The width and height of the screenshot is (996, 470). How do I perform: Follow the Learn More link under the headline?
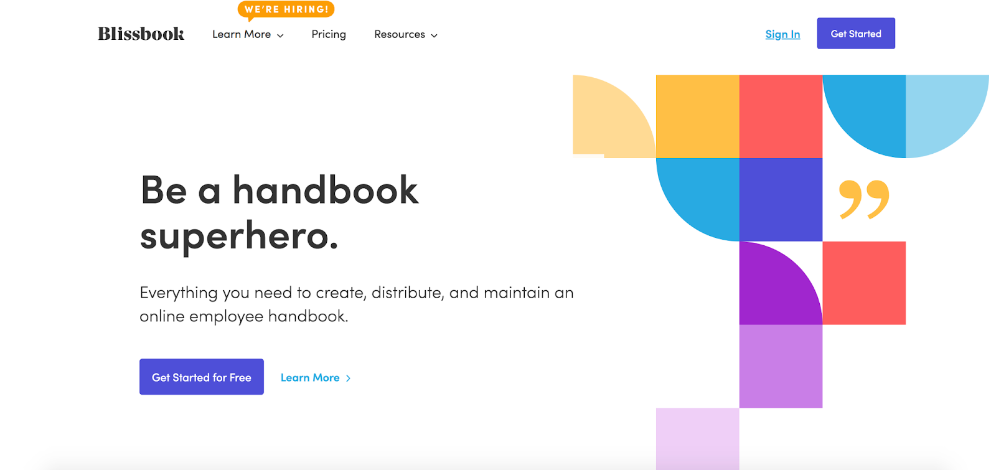(310, 378)
